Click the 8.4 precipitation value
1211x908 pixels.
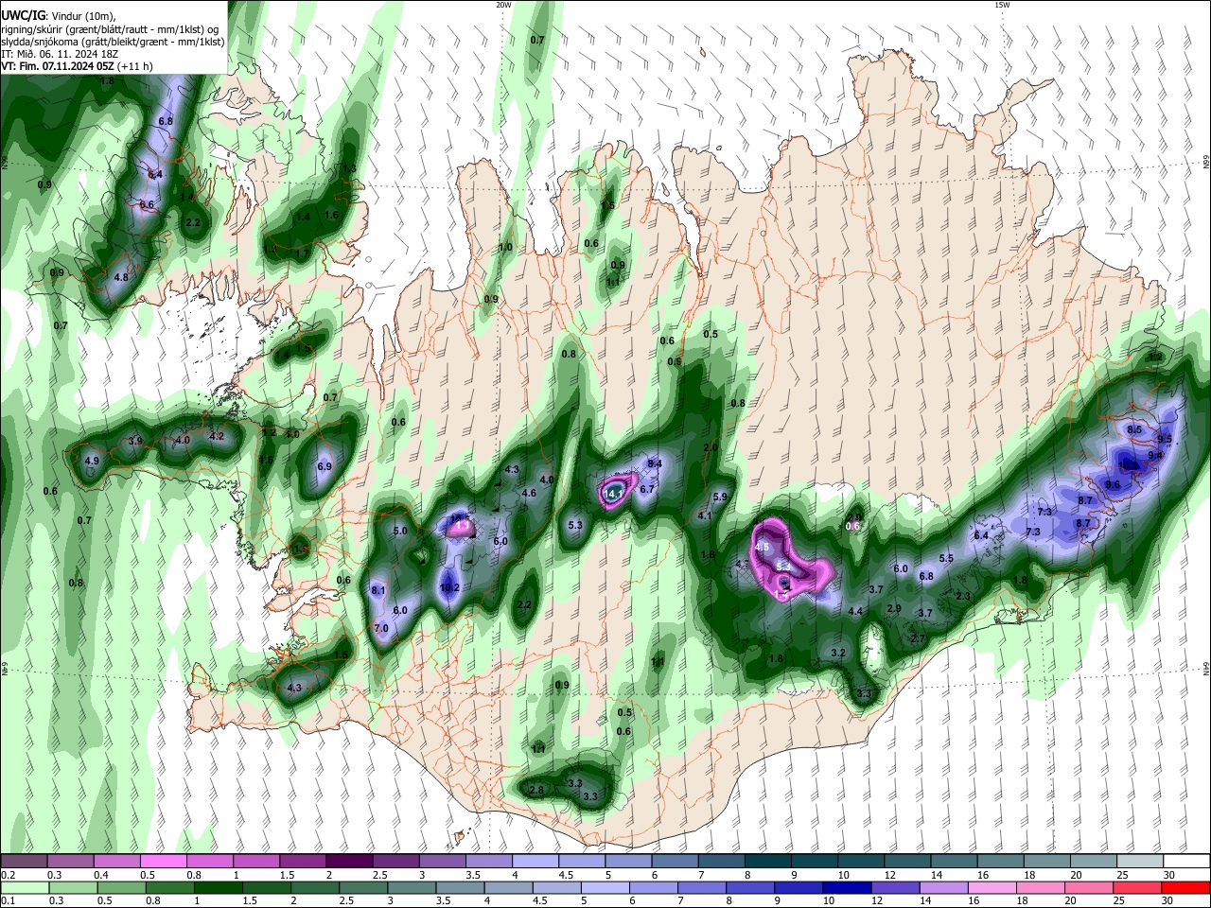[654, 463]
